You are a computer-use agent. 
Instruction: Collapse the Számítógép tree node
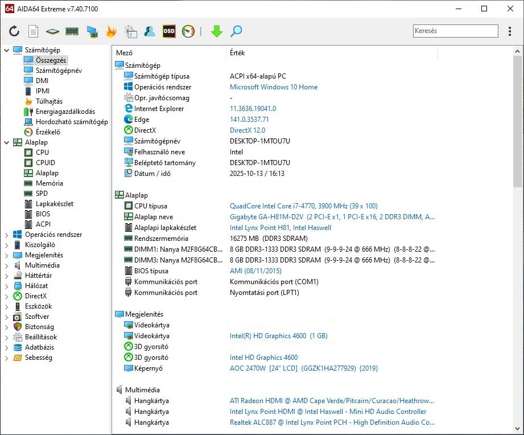6,50
